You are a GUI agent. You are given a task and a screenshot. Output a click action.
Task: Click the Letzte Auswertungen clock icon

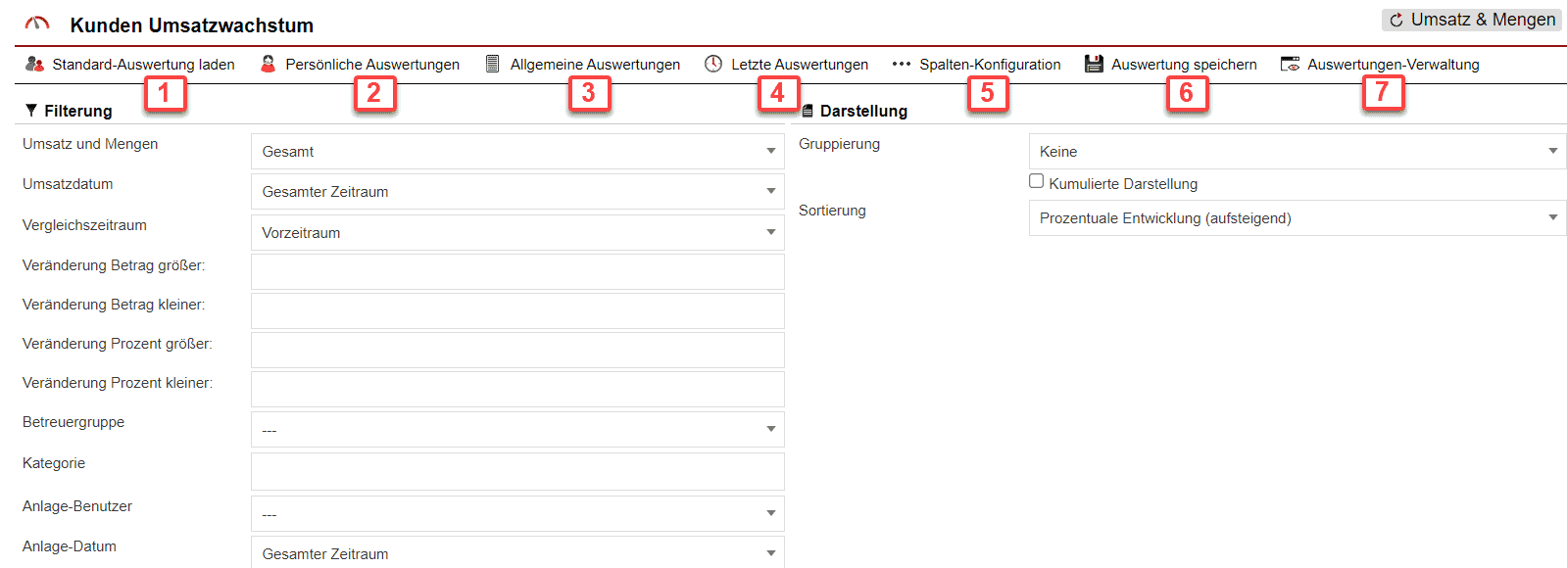tap(713, 64)
